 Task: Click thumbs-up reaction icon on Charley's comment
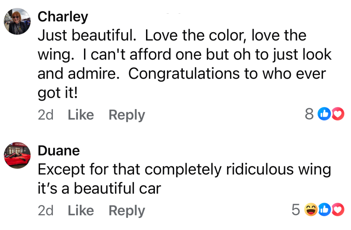point(324,114)
